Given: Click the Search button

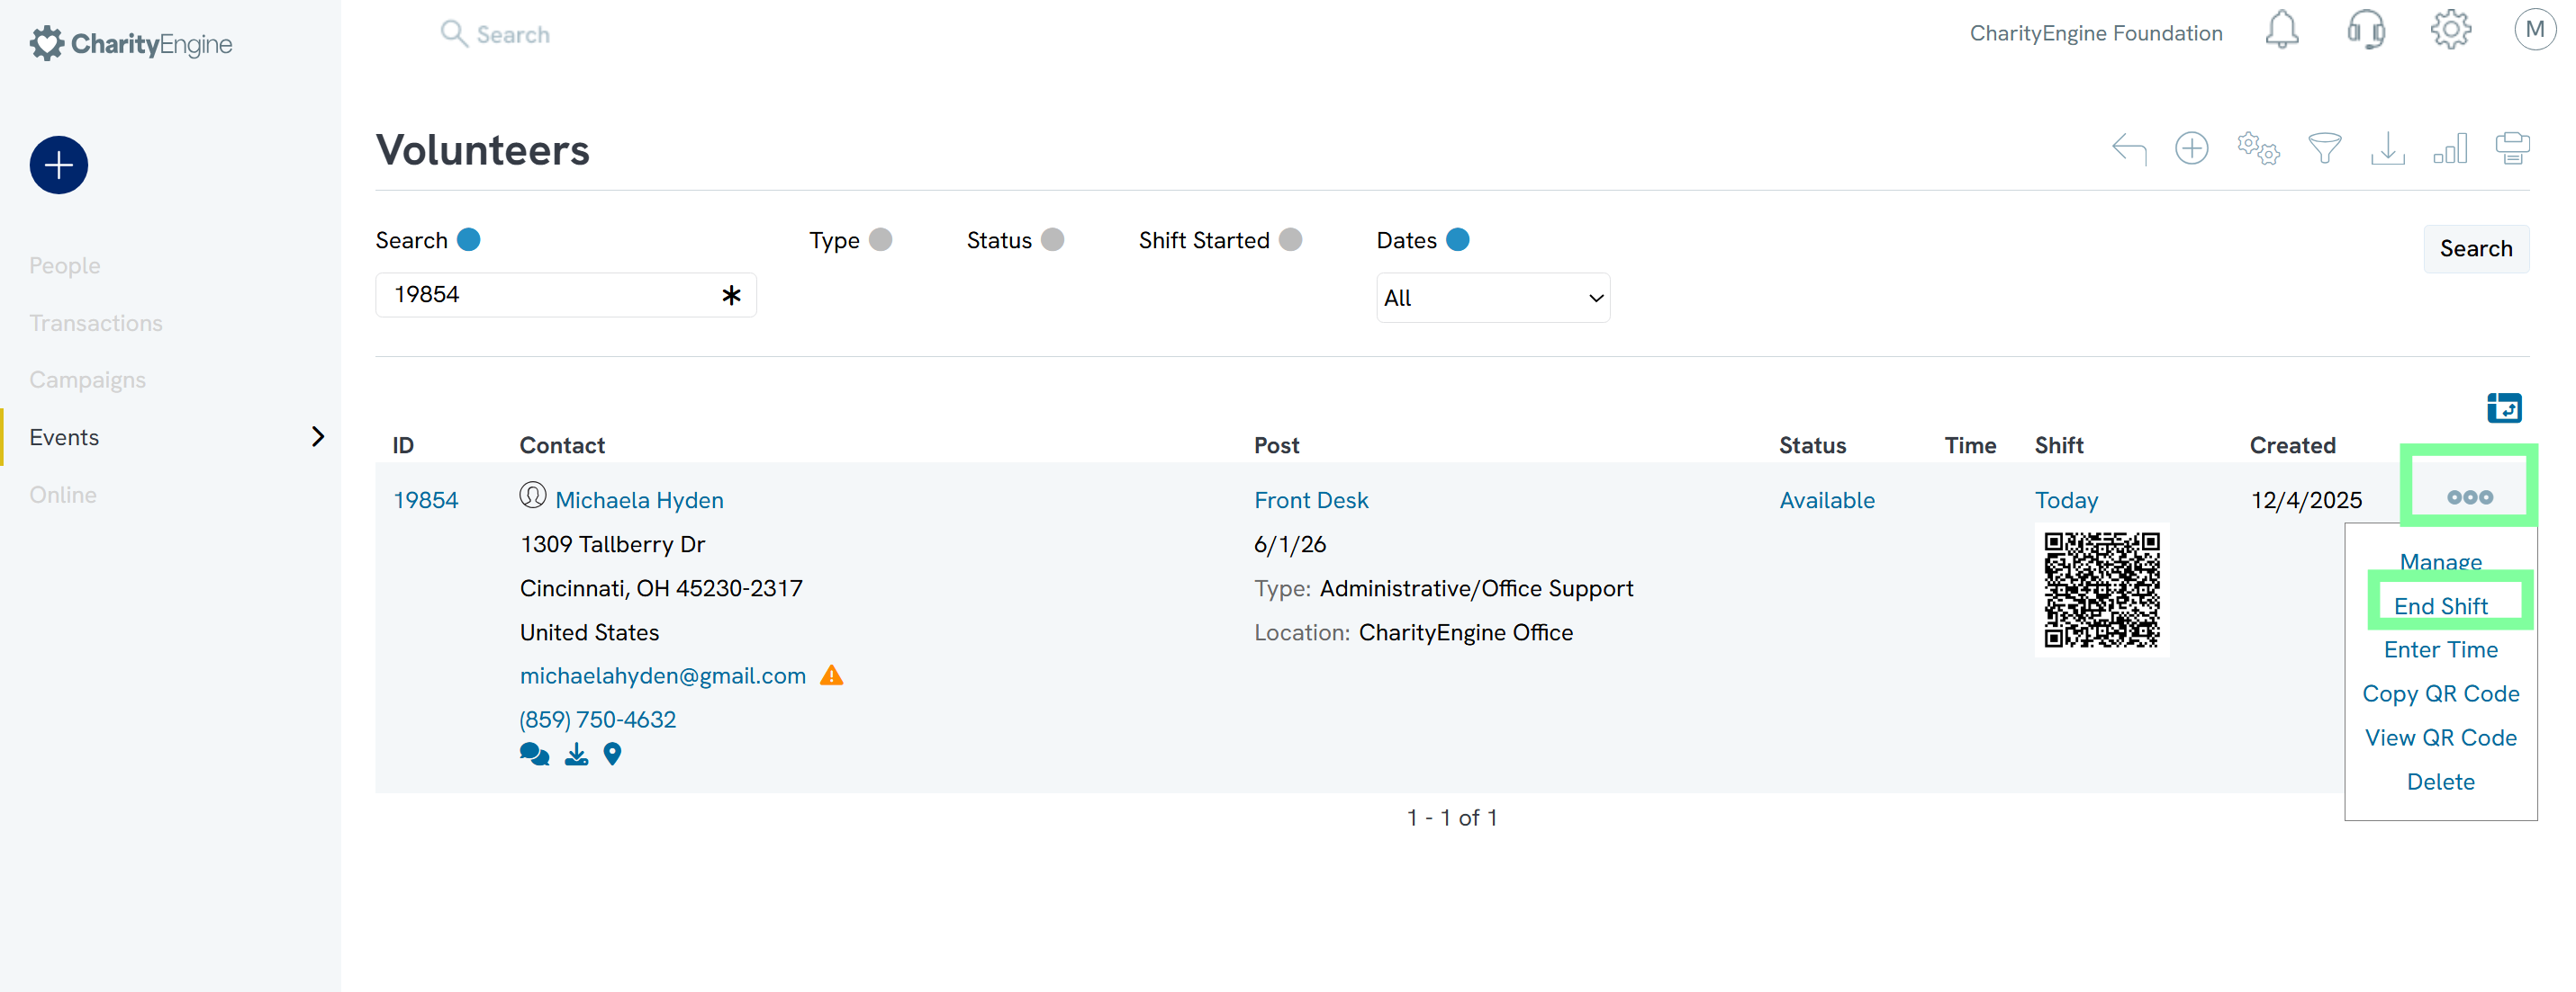Looking at the screenshot, I should coord(2475,249).
